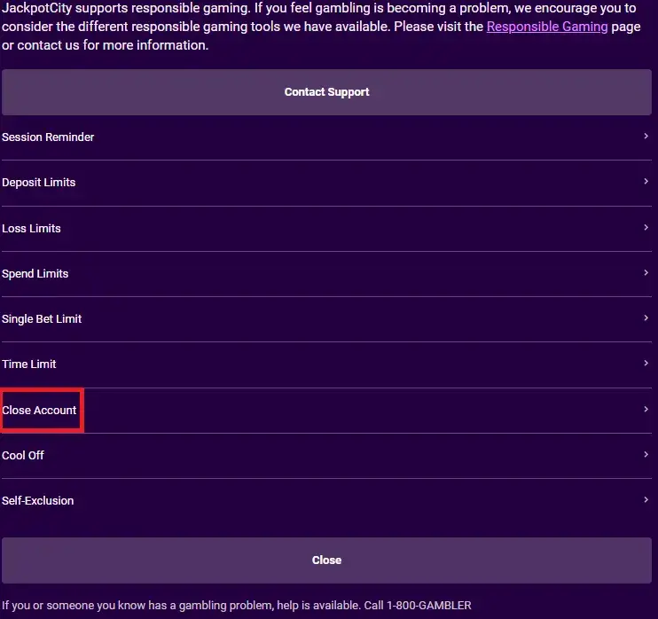658x619 pixels.
Task: Click the chevron beside Cool Off
Action: pos(646,455)
